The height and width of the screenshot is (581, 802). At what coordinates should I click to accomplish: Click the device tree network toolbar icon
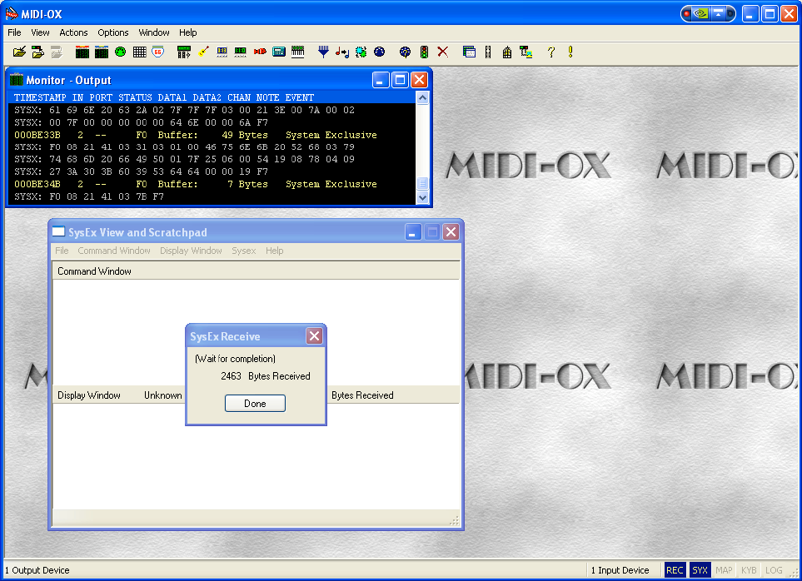coord(526,52)
